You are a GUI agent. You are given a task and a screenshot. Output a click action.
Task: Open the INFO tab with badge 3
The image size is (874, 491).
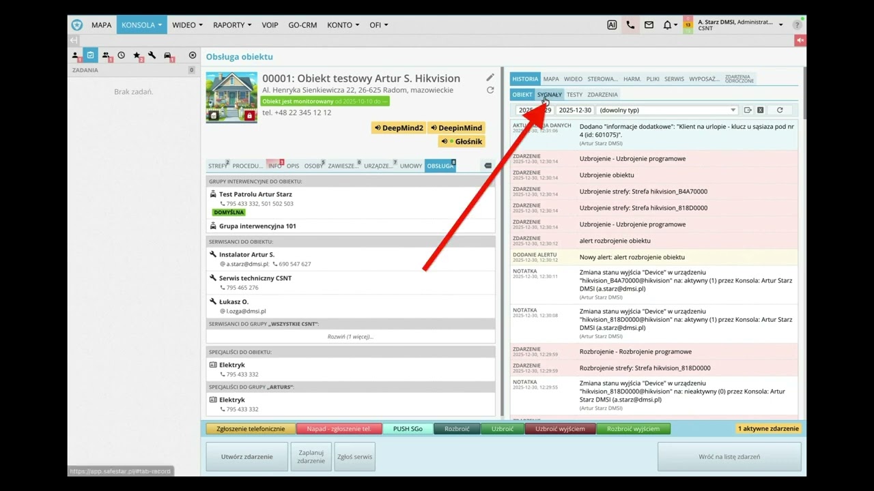(275, 166)
